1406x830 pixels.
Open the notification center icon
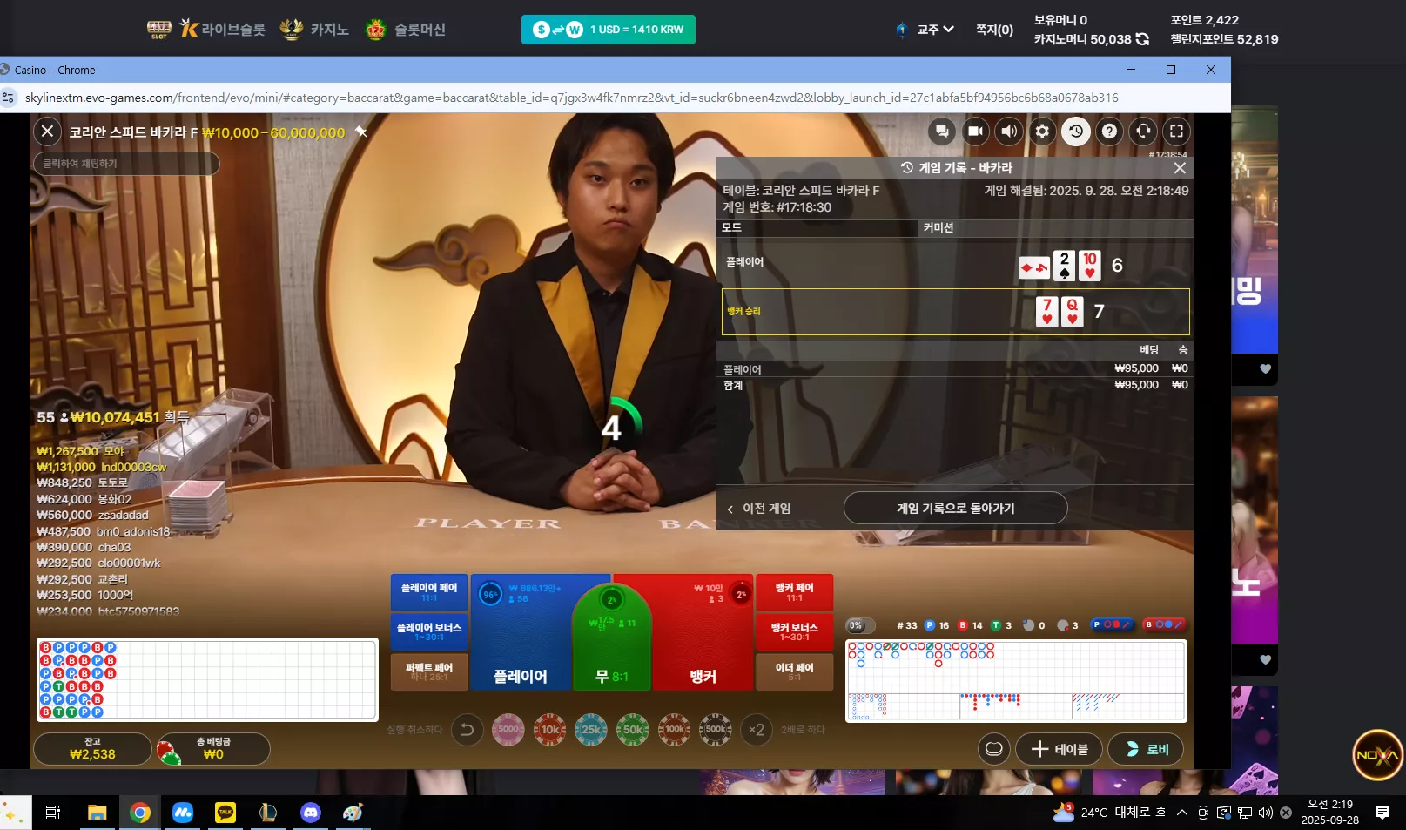click(1382, 813)
